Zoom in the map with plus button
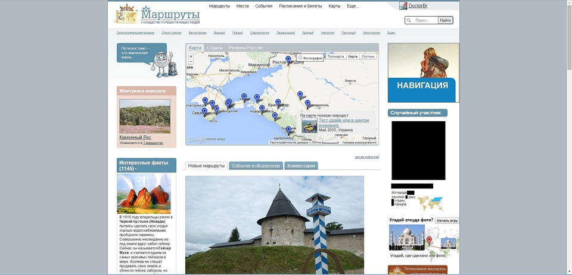Screen dimensions: 572x275 click(x=191, y=56)
